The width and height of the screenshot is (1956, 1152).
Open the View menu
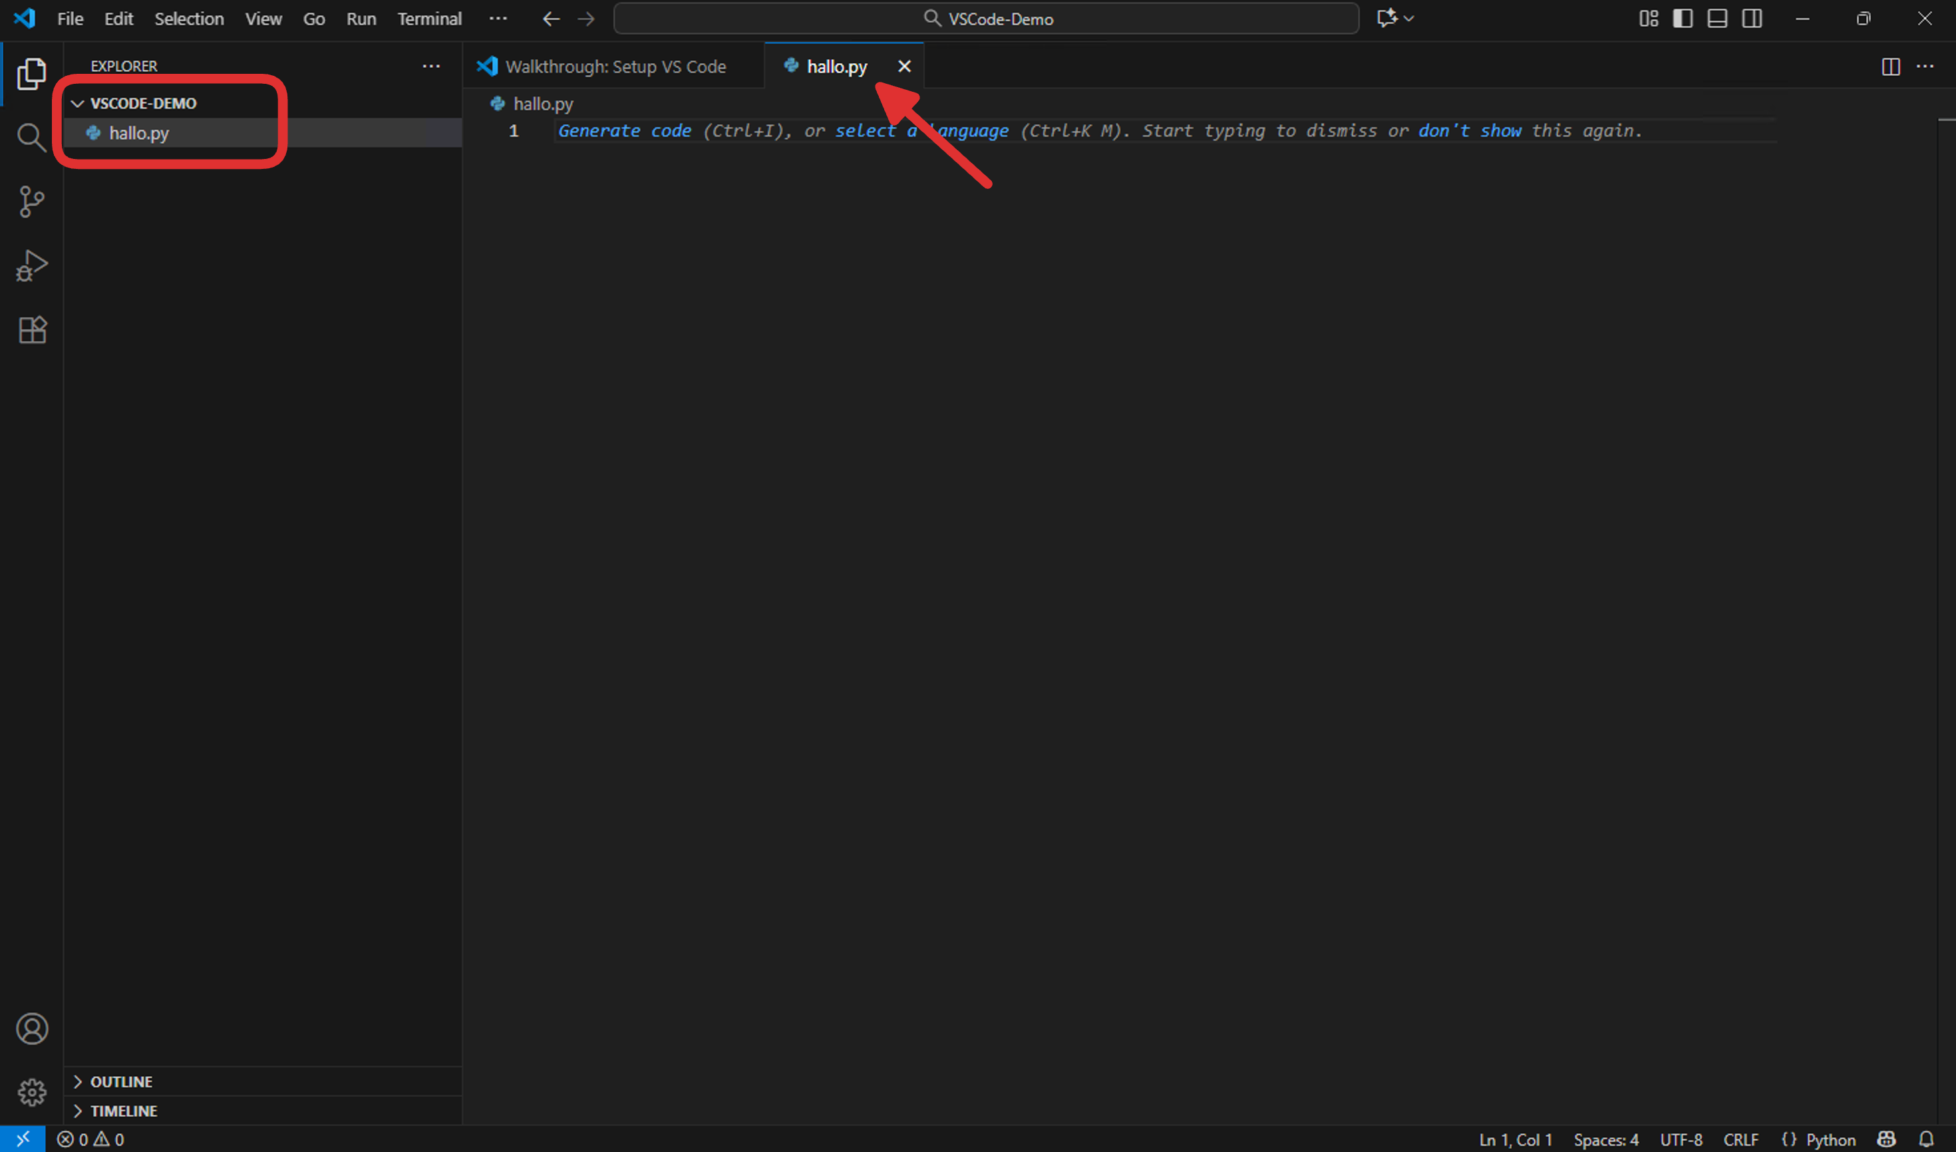point(263,19)
